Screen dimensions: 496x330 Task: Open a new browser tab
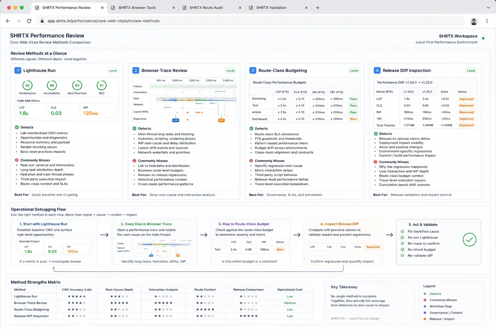[317, 8]
